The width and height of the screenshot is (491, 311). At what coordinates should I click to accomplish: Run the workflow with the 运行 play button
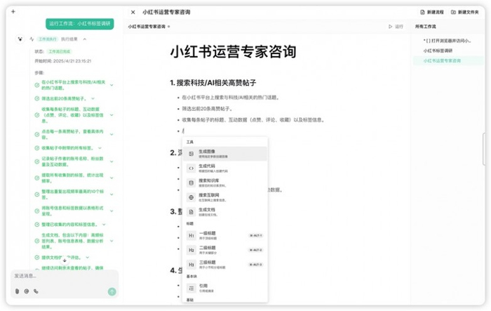coord(396,27)
